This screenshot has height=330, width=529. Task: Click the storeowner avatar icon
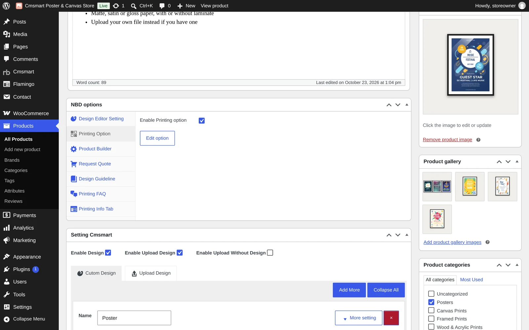522,6
